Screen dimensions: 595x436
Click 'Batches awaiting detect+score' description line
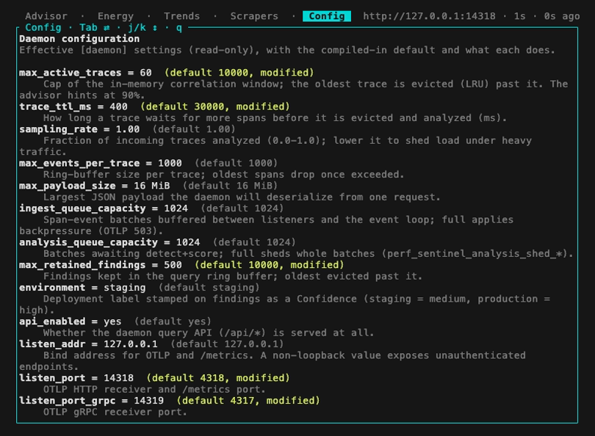309,254
